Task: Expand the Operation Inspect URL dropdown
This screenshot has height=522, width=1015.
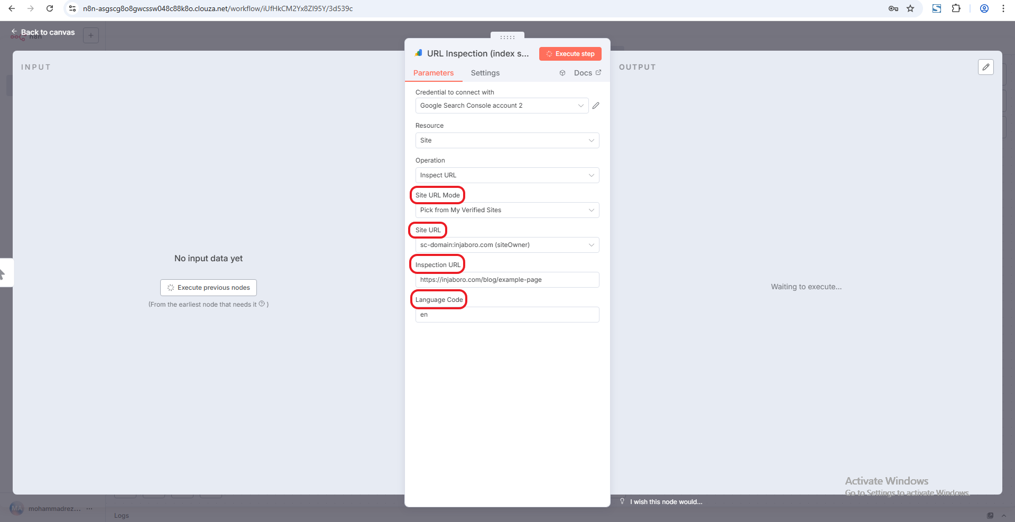Action: (506, 175)
